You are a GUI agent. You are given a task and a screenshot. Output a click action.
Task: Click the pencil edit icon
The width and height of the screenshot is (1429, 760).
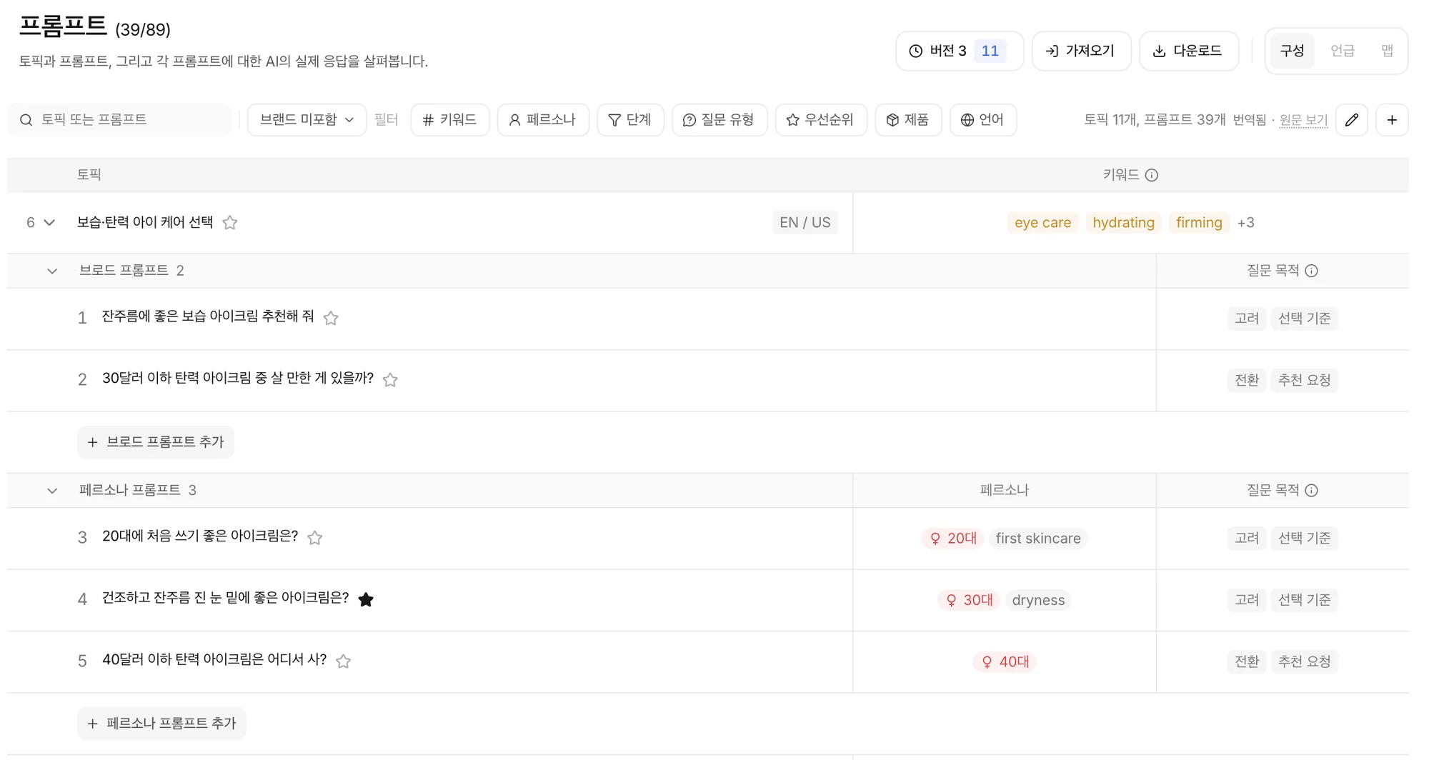pyautogui.click(x=1352, y=120)
